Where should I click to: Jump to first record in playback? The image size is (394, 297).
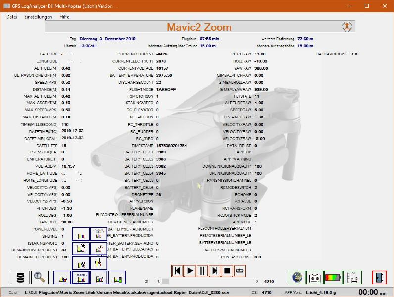click(x=177, y=271)
